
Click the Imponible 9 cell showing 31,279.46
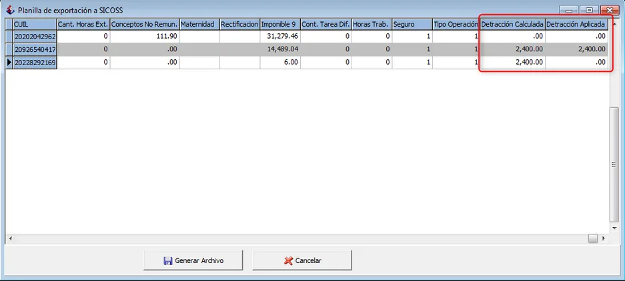coord(280,36)
